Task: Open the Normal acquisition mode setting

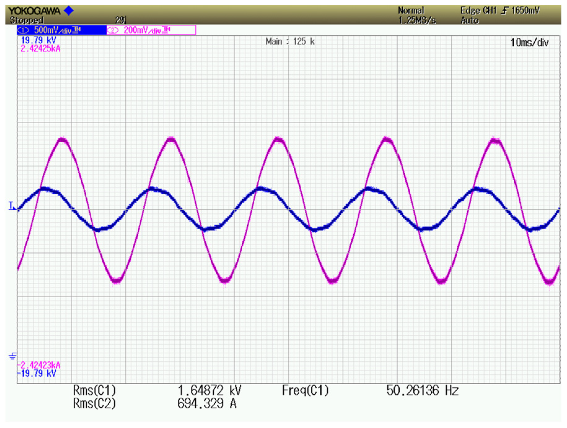Action: click(x=411, y=11)
